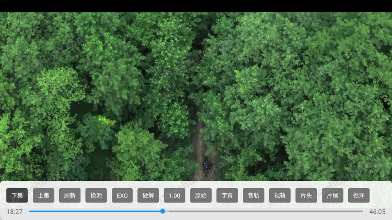The width and height of the screenshot is (392, 220).
Task: Change the EXO player engine
Action: pos(122,195)
